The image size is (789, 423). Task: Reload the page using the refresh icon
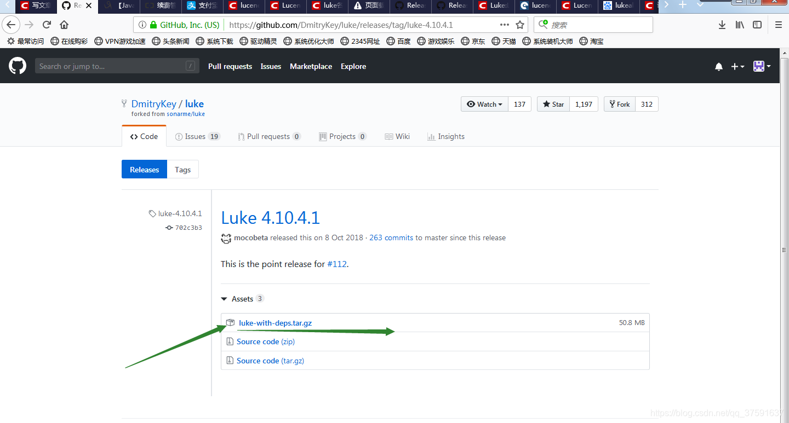[x=46, y=24]
